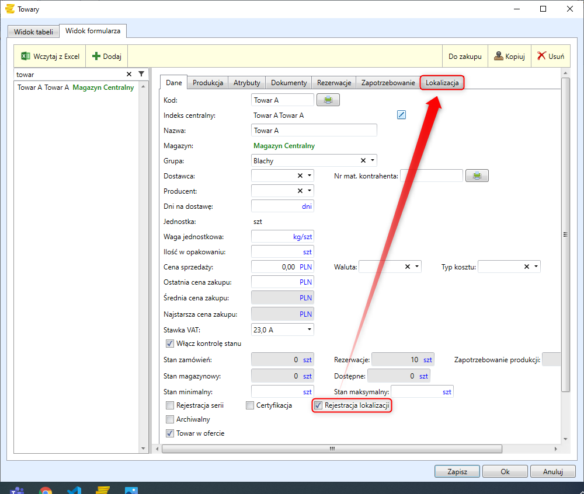Expand the Waluta dropdown list

tap(417, 267)
